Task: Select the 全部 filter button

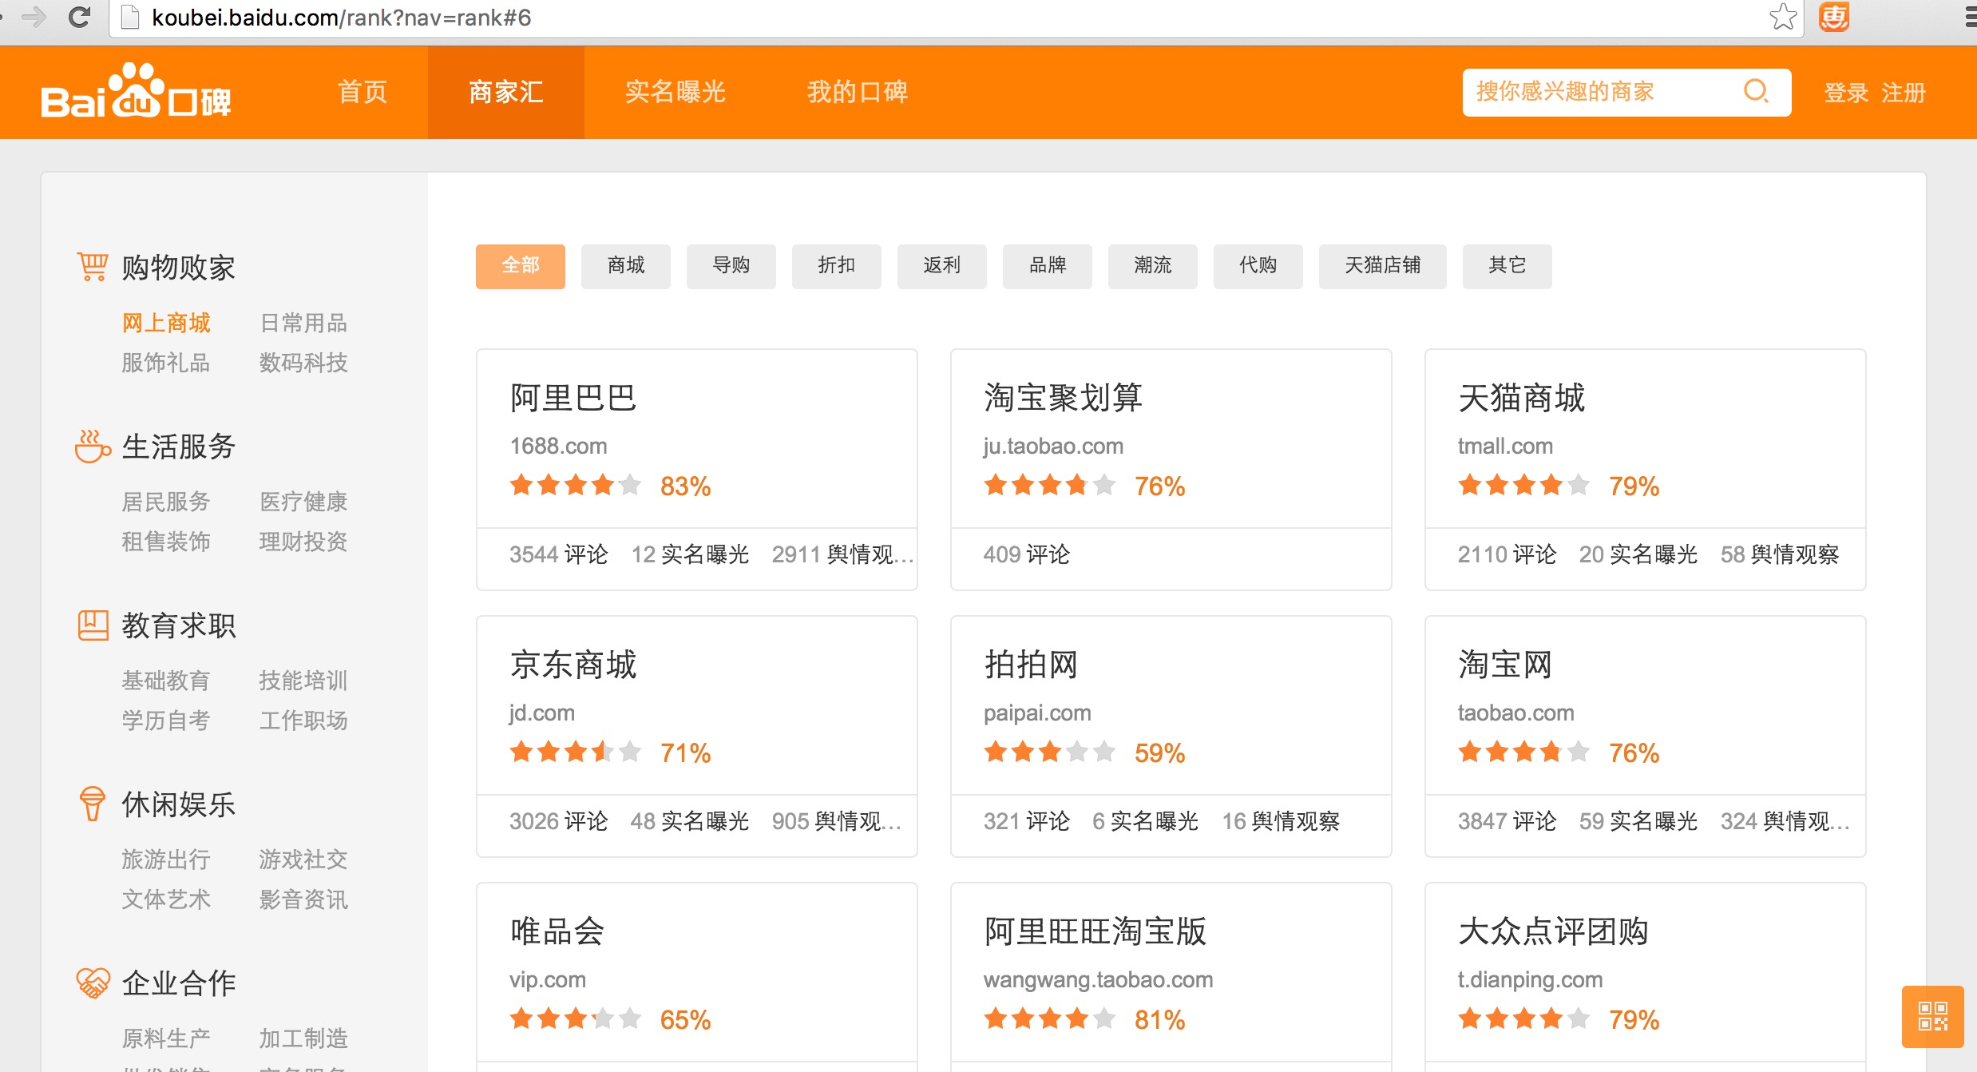Action: [x=521, y=266]
